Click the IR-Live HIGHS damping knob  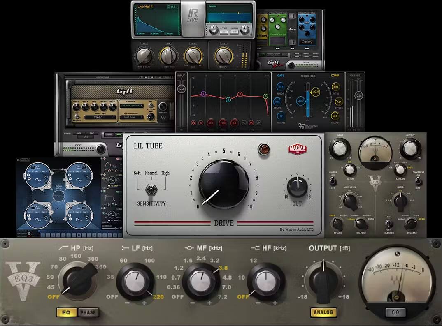tap(245, 29)
